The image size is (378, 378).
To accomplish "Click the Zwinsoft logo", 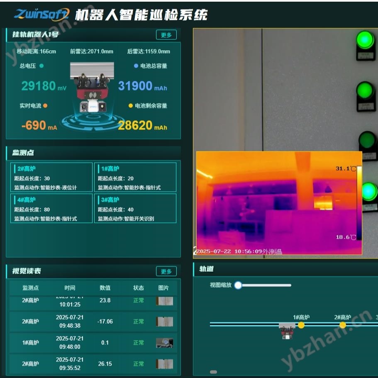I will click(x=42, y=14).
